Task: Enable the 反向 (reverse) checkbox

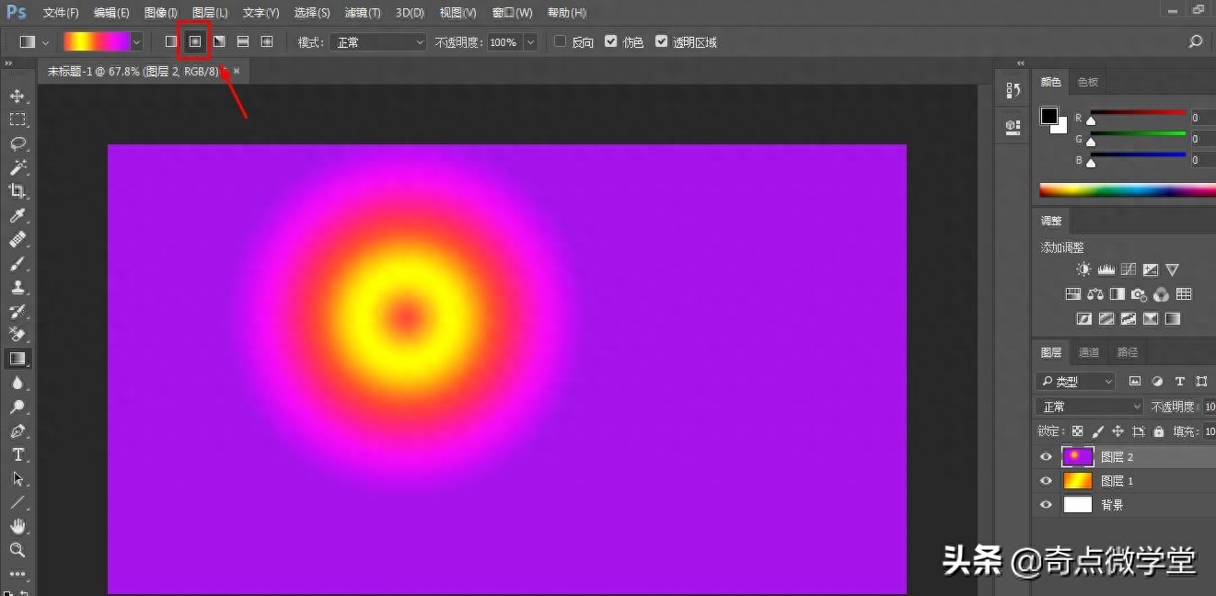Action: [x=560, y=42]
